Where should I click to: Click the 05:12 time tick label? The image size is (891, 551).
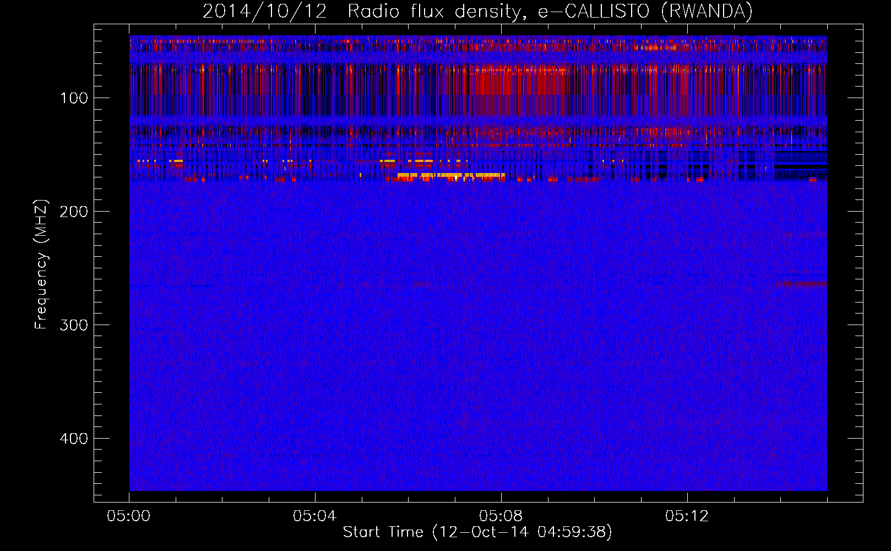point(687,516)
